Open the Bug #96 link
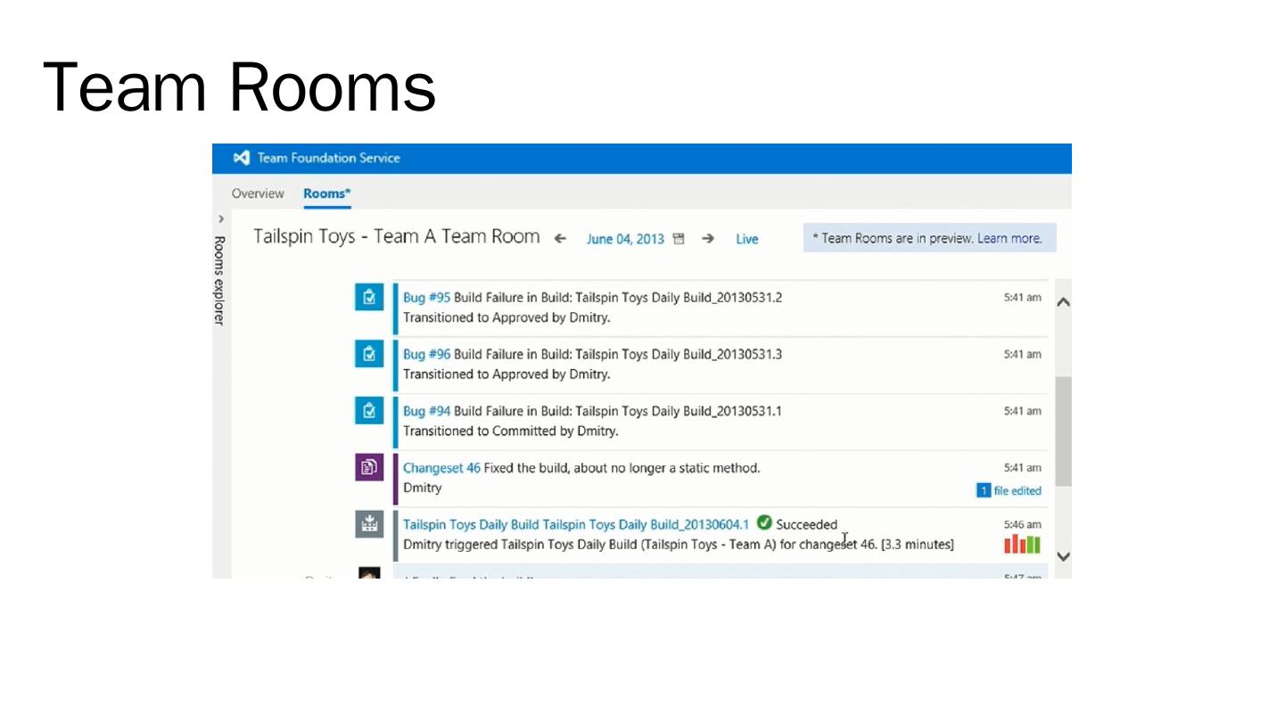1285x723 pixels. 426,355
